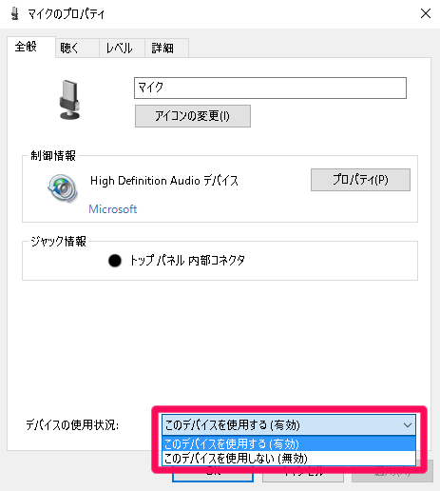Viewport: 440px width, 491px height.
Task: Click the device usage combo box field
Action: 289,424
